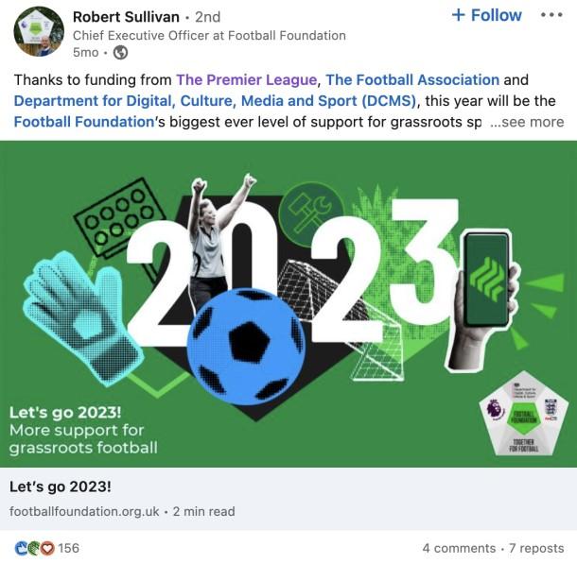
Task: Open the Football Foundation mention link
Action: click(x=84, y=122)
